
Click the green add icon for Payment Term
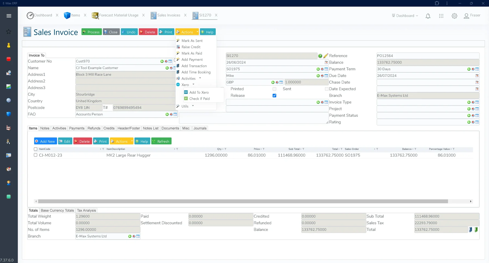point(469,69)
